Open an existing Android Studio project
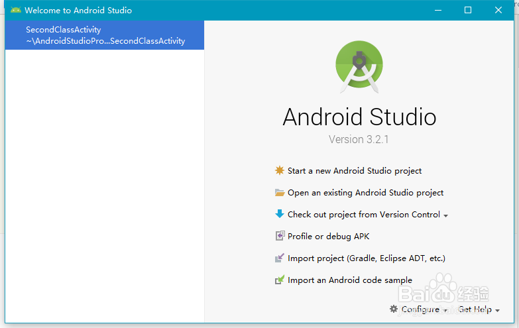This screenshot has height=328, width=519. (365, 193)
